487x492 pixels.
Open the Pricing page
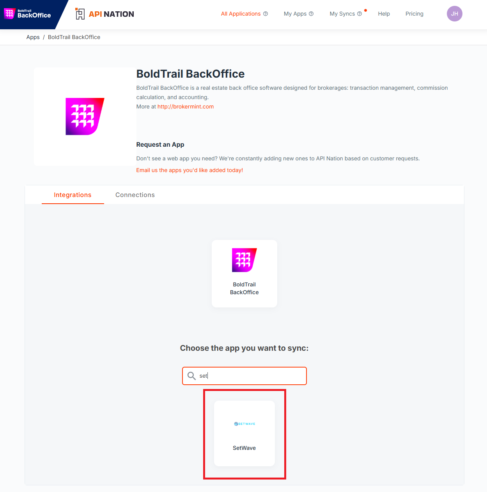[414, 14]
